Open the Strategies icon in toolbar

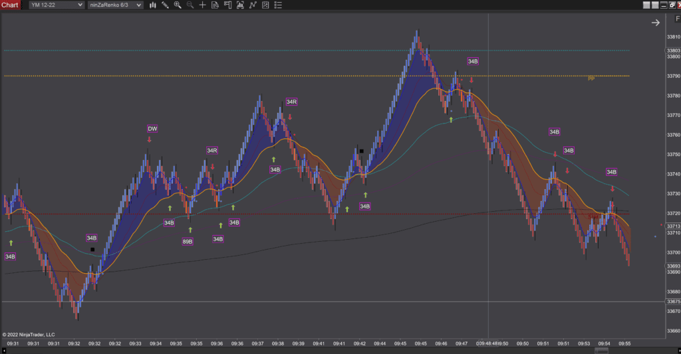pos(253,5)
